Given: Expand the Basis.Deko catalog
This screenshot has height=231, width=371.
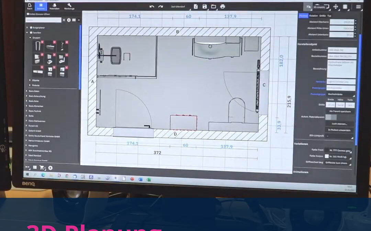Looking at the screenshot, I should (x=26, y=101).
